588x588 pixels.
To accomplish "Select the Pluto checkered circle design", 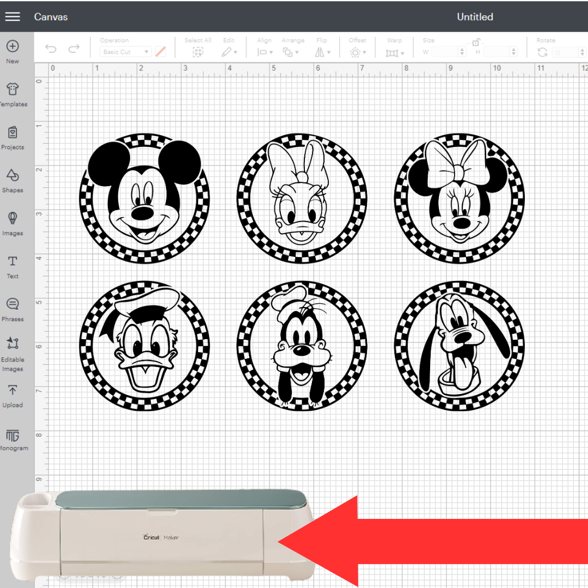I will [460, 345].
